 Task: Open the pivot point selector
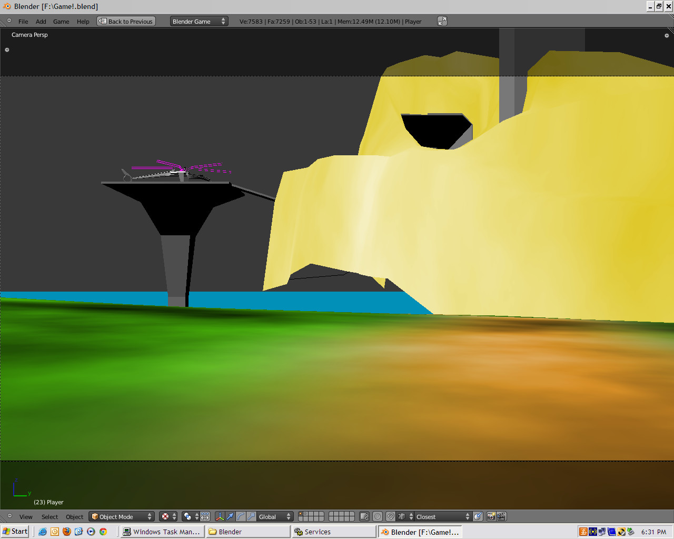(x=191, y=517)
